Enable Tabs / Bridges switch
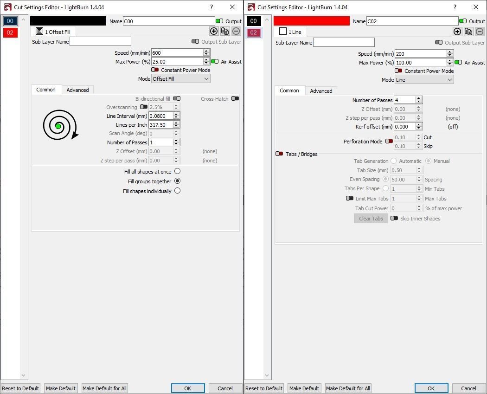487x394 pixels. (279, 154)
